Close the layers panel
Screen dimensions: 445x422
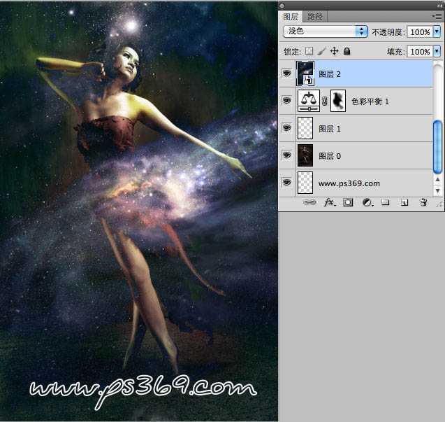coord(282,6)
